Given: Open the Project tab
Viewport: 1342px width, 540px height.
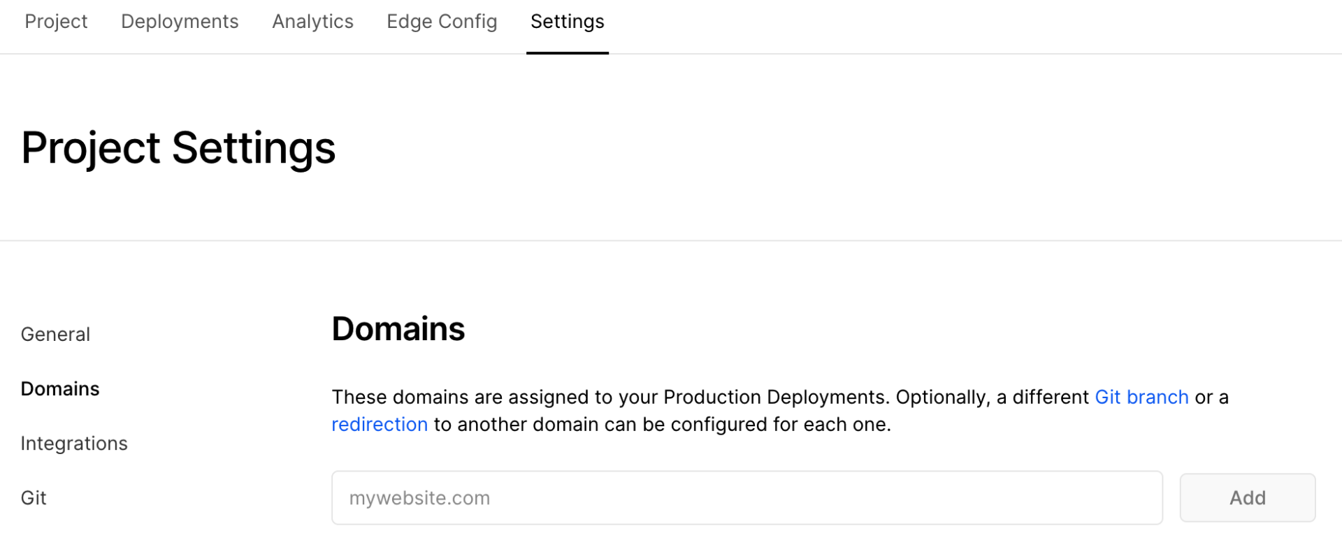Looking at the screenshot, I should [x=56, y=22].
